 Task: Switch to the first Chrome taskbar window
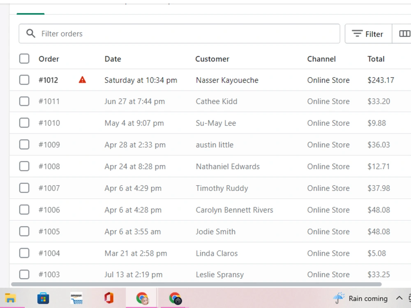tap(142, 298)
